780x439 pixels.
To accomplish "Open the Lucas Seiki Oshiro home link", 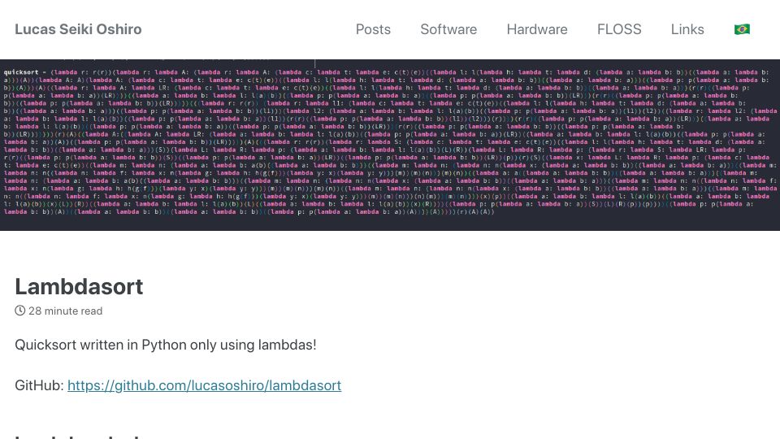I will 78,29.
